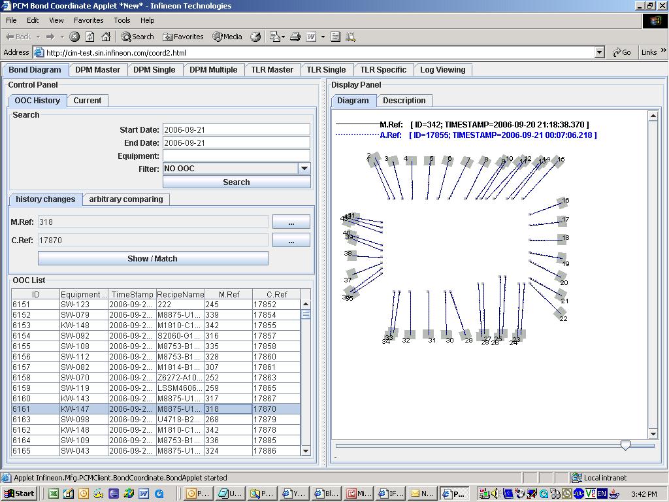Screen dimensions: 669x502
Task: Click the End Date input field
Action: [x=237, y=143]
